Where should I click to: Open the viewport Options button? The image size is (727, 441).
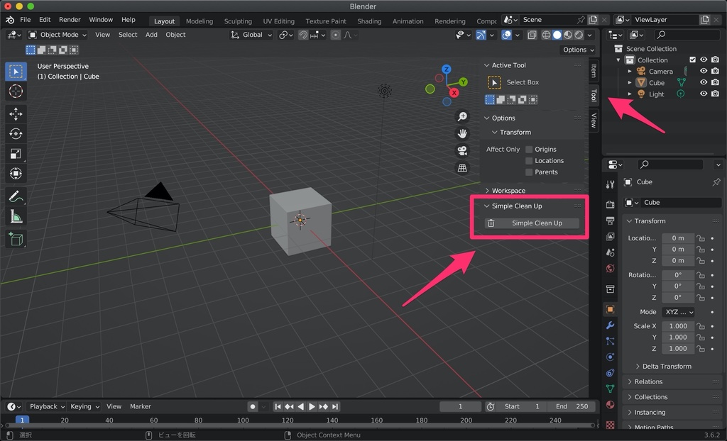[576, 50]
